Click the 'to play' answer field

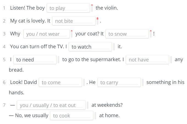(68, 8)
